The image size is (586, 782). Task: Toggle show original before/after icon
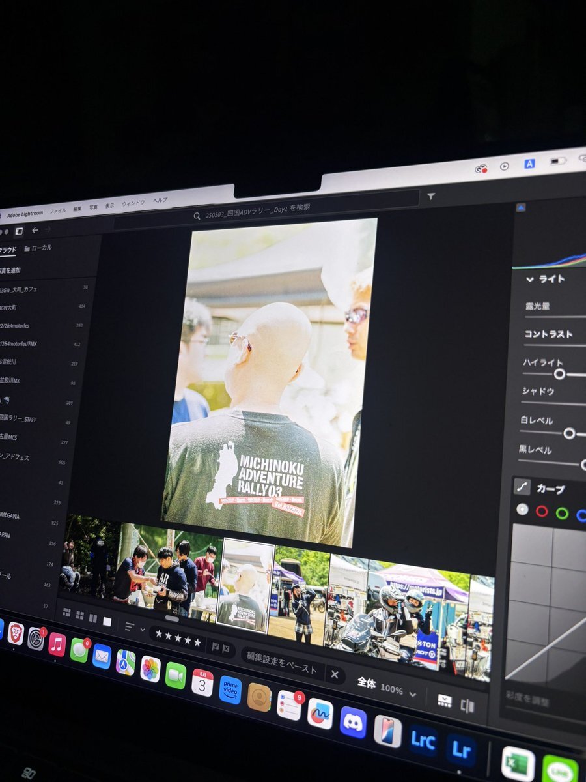point(467,706)
